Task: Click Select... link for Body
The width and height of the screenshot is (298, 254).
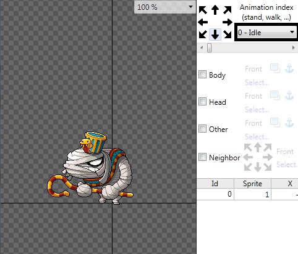Action: [257, 83]
